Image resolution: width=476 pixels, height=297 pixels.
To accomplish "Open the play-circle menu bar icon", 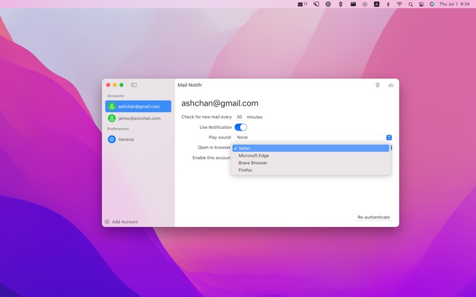I will tap(365, 4).
